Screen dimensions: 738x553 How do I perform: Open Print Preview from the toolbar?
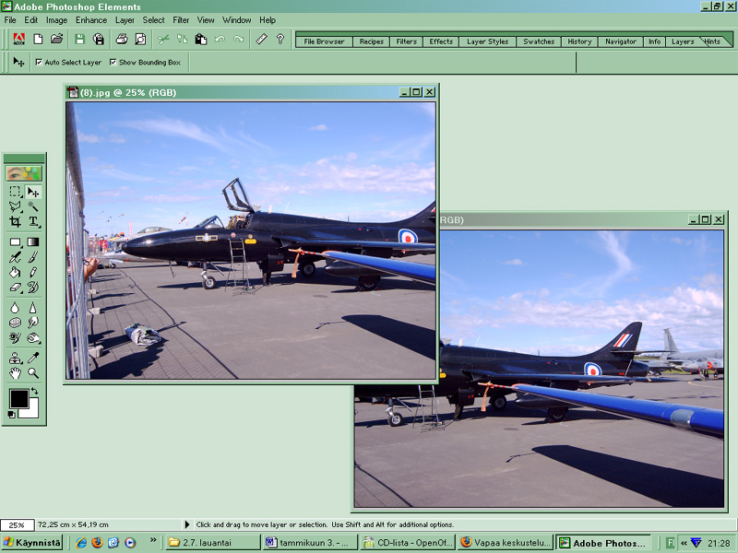coord(140,39)
